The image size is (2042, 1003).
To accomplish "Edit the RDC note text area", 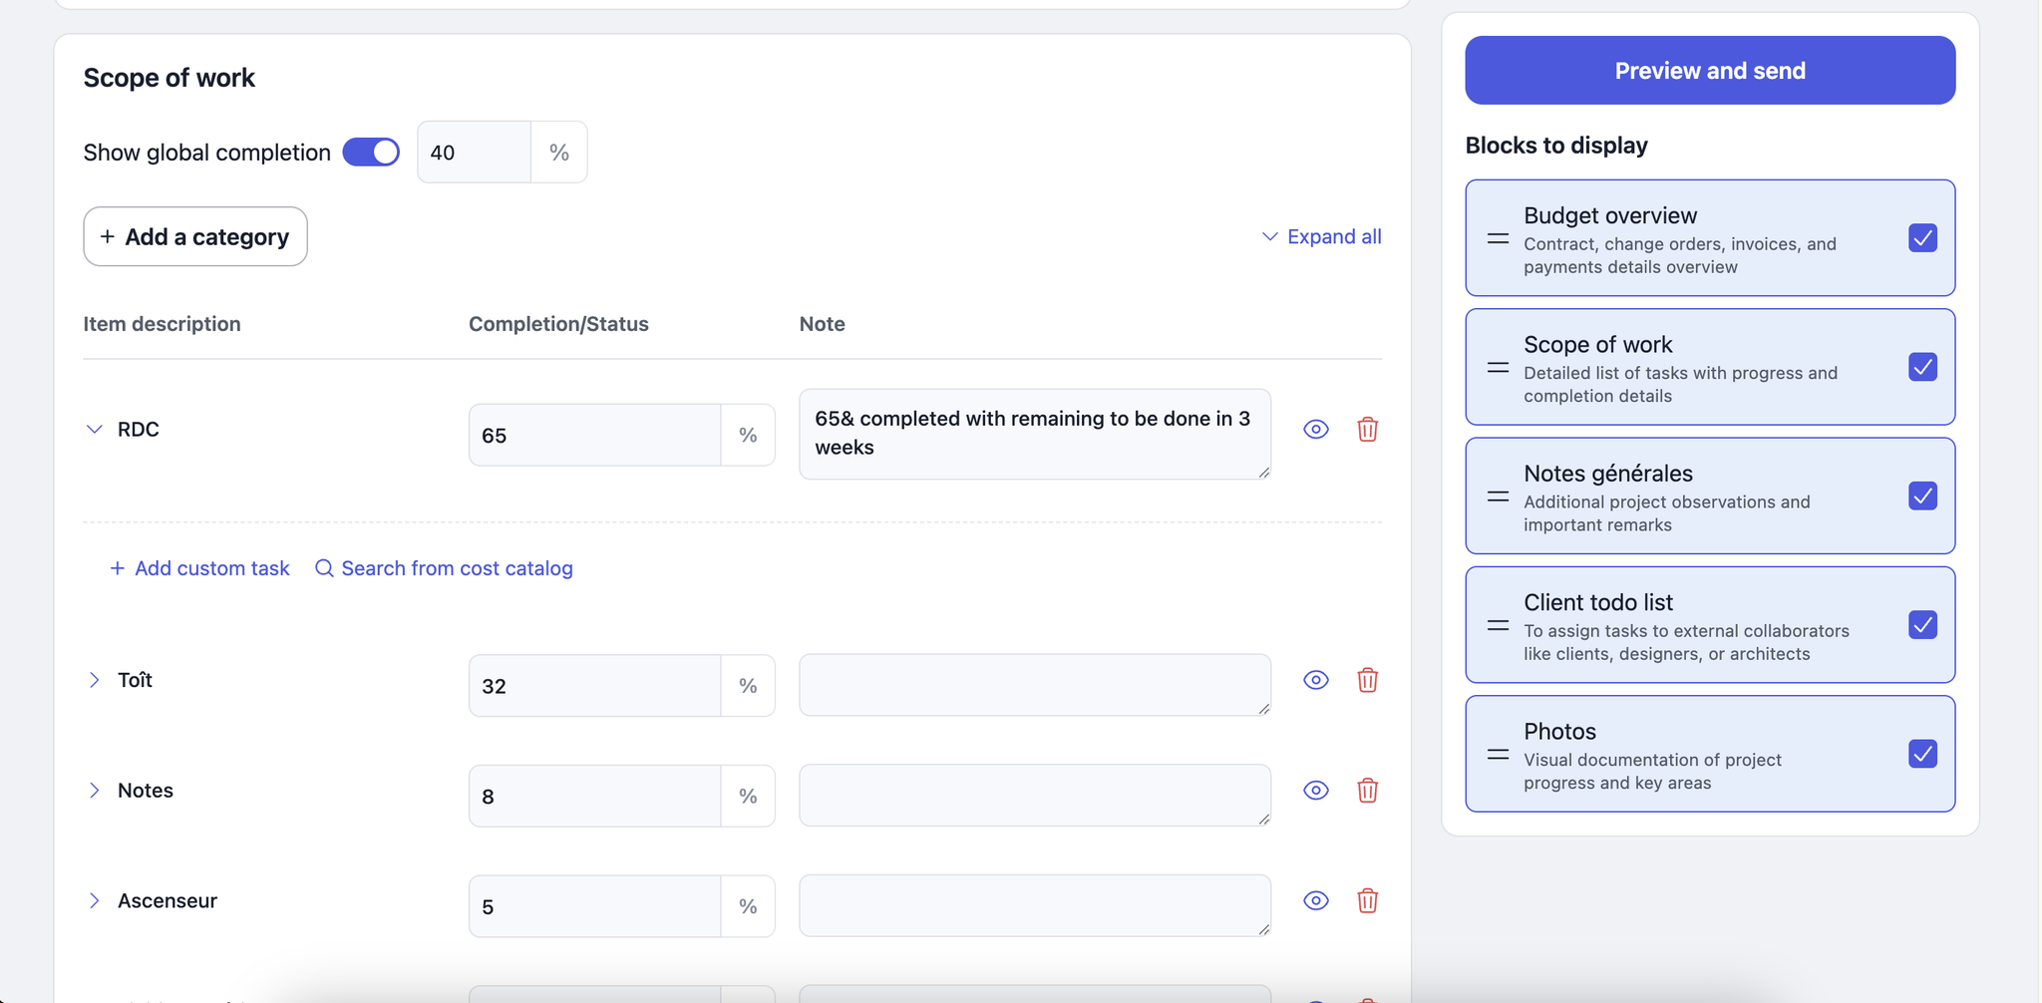I will point(1035,434).
